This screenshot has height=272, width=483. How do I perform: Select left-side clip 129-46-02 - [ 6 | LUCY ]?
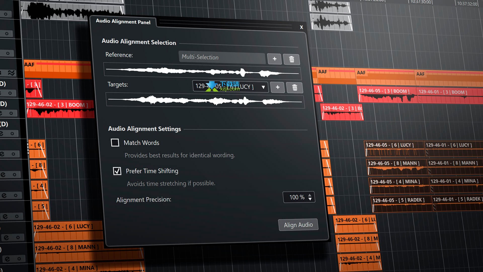point(68,232)
